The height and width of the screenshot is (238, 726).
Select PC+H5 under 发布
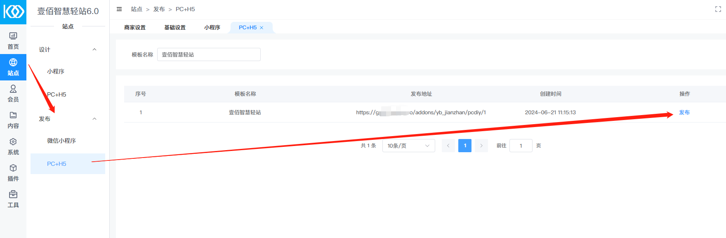(x=68, y=164)
